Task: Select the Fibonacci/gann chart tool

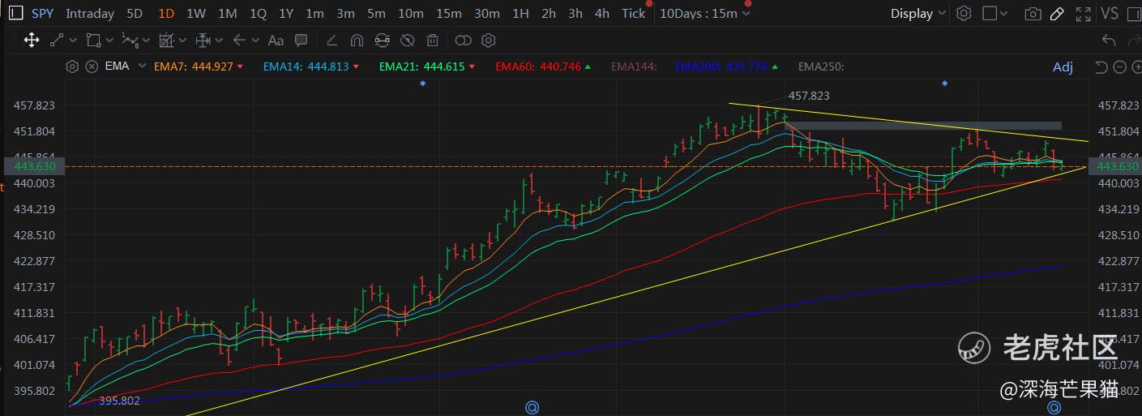Action: point(167,40)
